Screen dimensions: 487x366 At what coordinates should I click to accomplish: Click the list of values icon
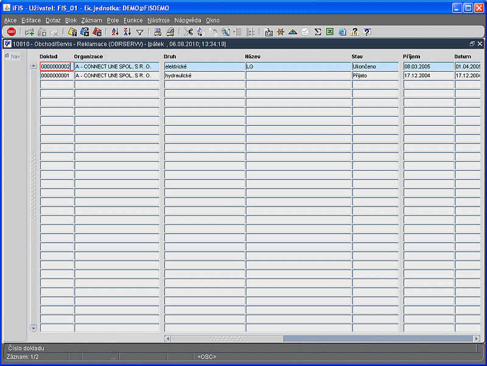[237, 32]
